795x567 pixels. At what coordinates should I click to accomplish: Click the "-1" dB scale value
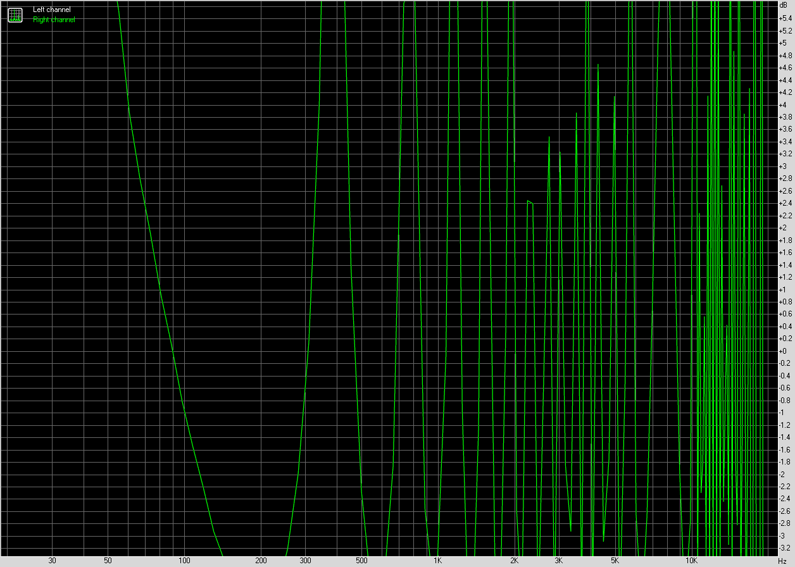point(782,413)
